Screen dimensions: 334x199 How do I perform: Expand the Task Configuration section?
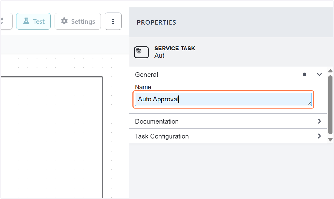[x=228, y=136]
